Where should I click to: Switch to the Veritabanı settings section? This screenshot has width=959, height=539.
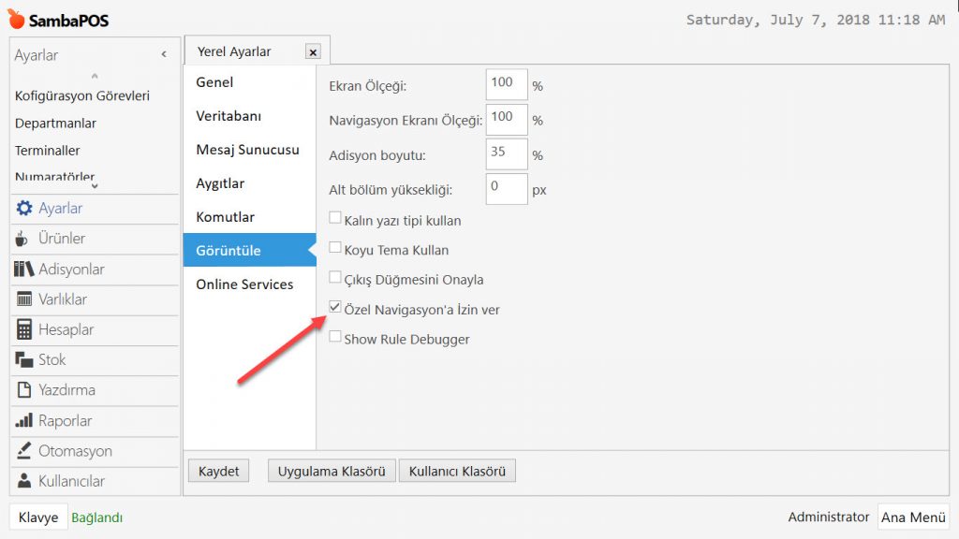pyautogui.click(x=229, y=116)
